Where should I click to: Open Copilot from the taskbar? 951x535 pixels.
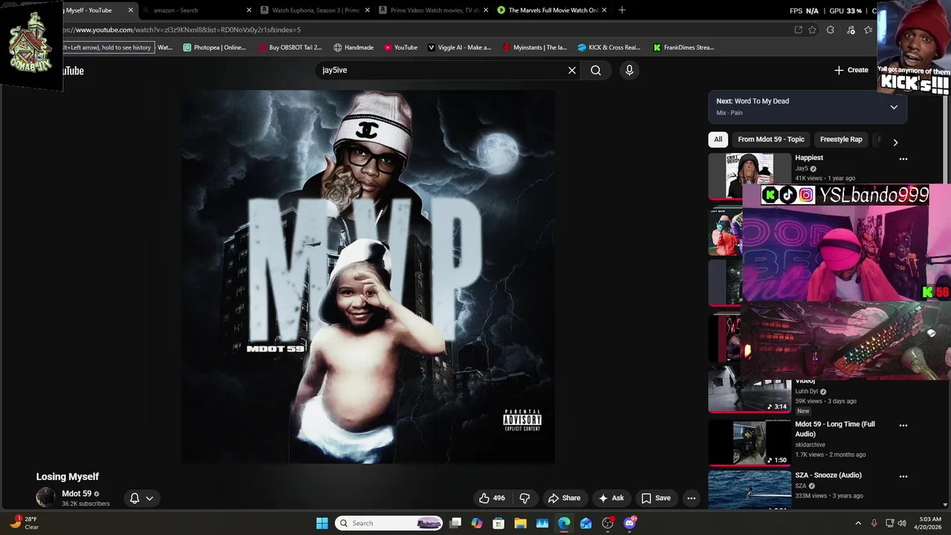477,523
